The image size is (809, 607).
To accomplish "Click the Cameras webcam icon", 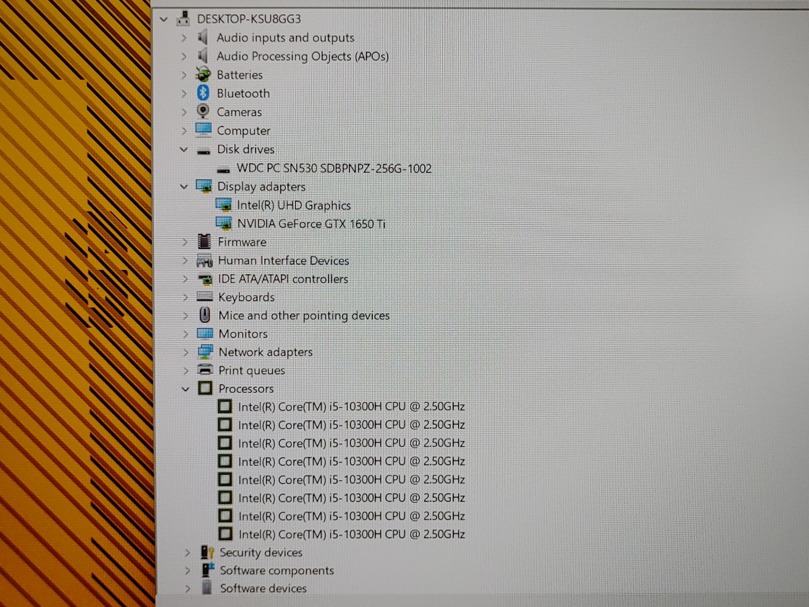I will click(x=203, y=111).
